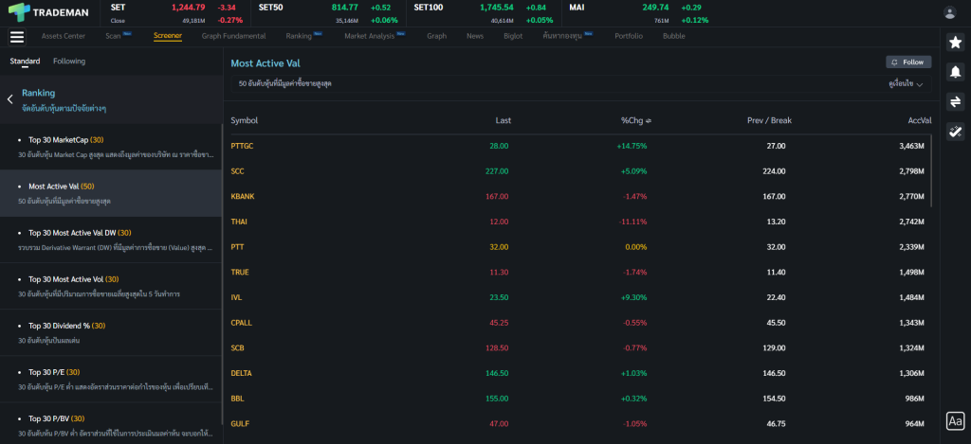Go to the Portfolio tab
The width and height of the screenshot is (971, 444).
click(x=628, y=36)
